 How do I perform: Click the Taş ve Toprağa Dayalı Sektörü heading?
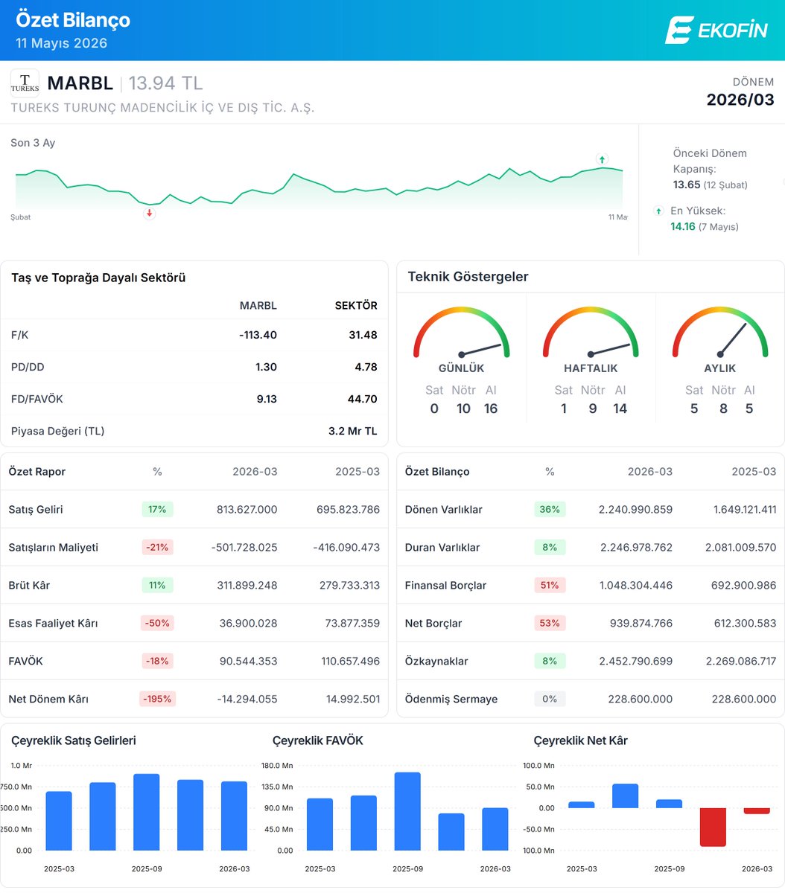pyautogui.click(x=98, y=278)
